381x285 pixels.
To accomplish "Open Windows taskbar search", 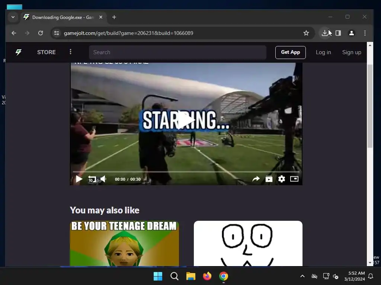I will [x=174, y=276].
